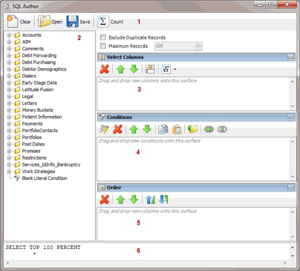Select the Dialers folder
Image resolution: width=300 pixels, height=271 pixels.
pos(29,76)
